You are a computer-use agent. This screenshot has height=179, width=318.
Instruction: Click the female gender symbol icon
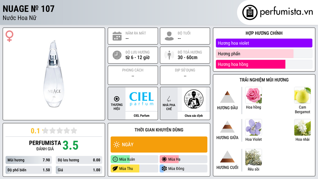tap(9, 36)
